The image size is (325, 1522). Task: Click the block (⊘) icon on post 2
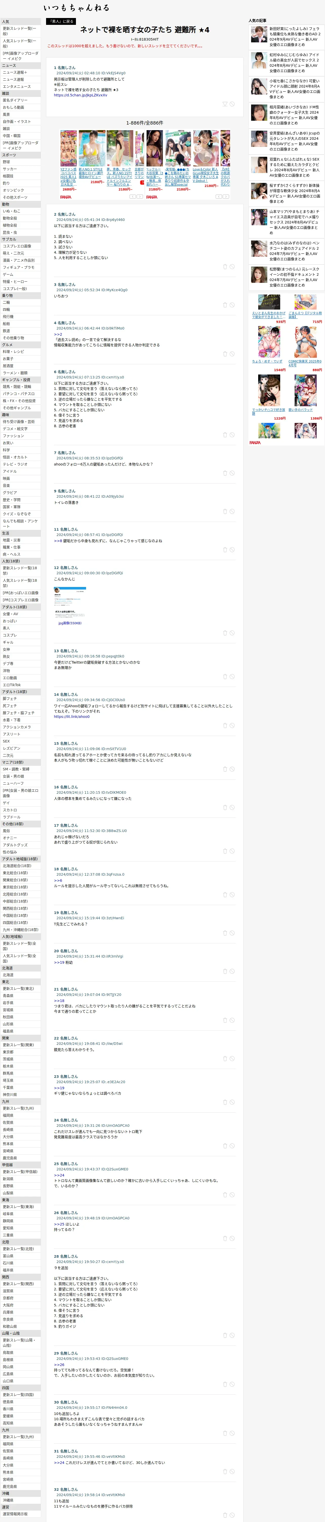coord(232,266)
